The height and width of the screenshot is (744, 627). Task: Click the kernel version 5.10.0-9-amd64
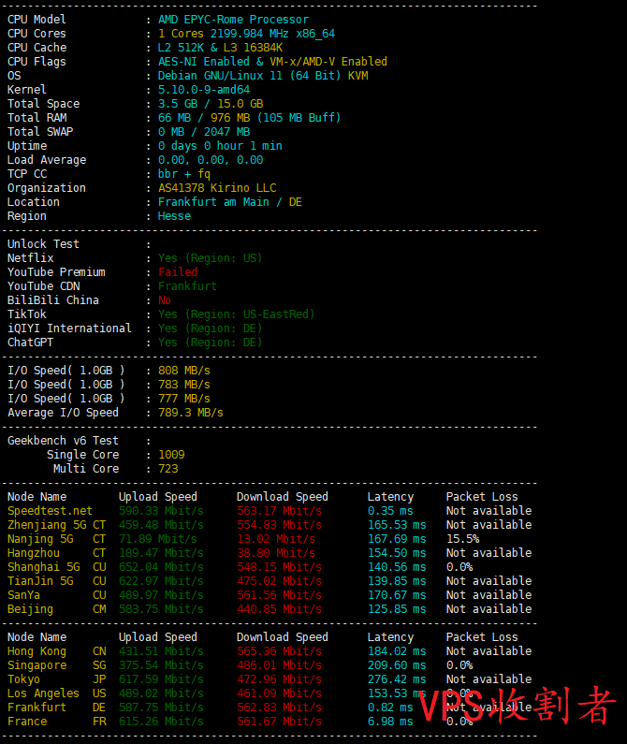[204, 90]
